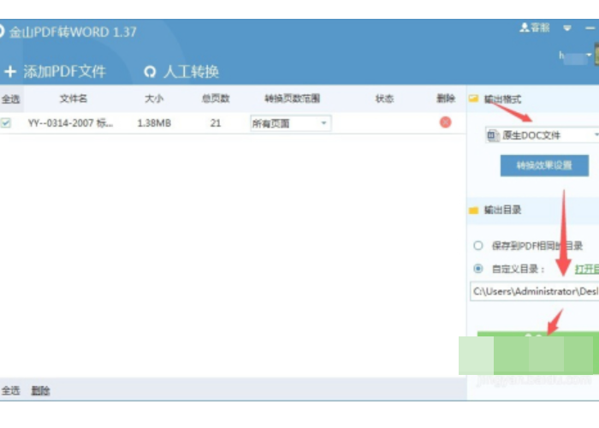Click 全选 in the bottom bar
Viewport: 599px width, 428px height.
(10, 390)
